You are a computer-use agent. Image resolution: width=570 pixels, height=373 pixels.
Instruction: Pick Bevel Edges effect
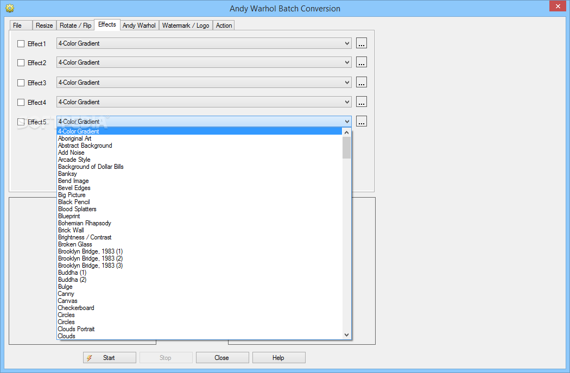point(199,188)
